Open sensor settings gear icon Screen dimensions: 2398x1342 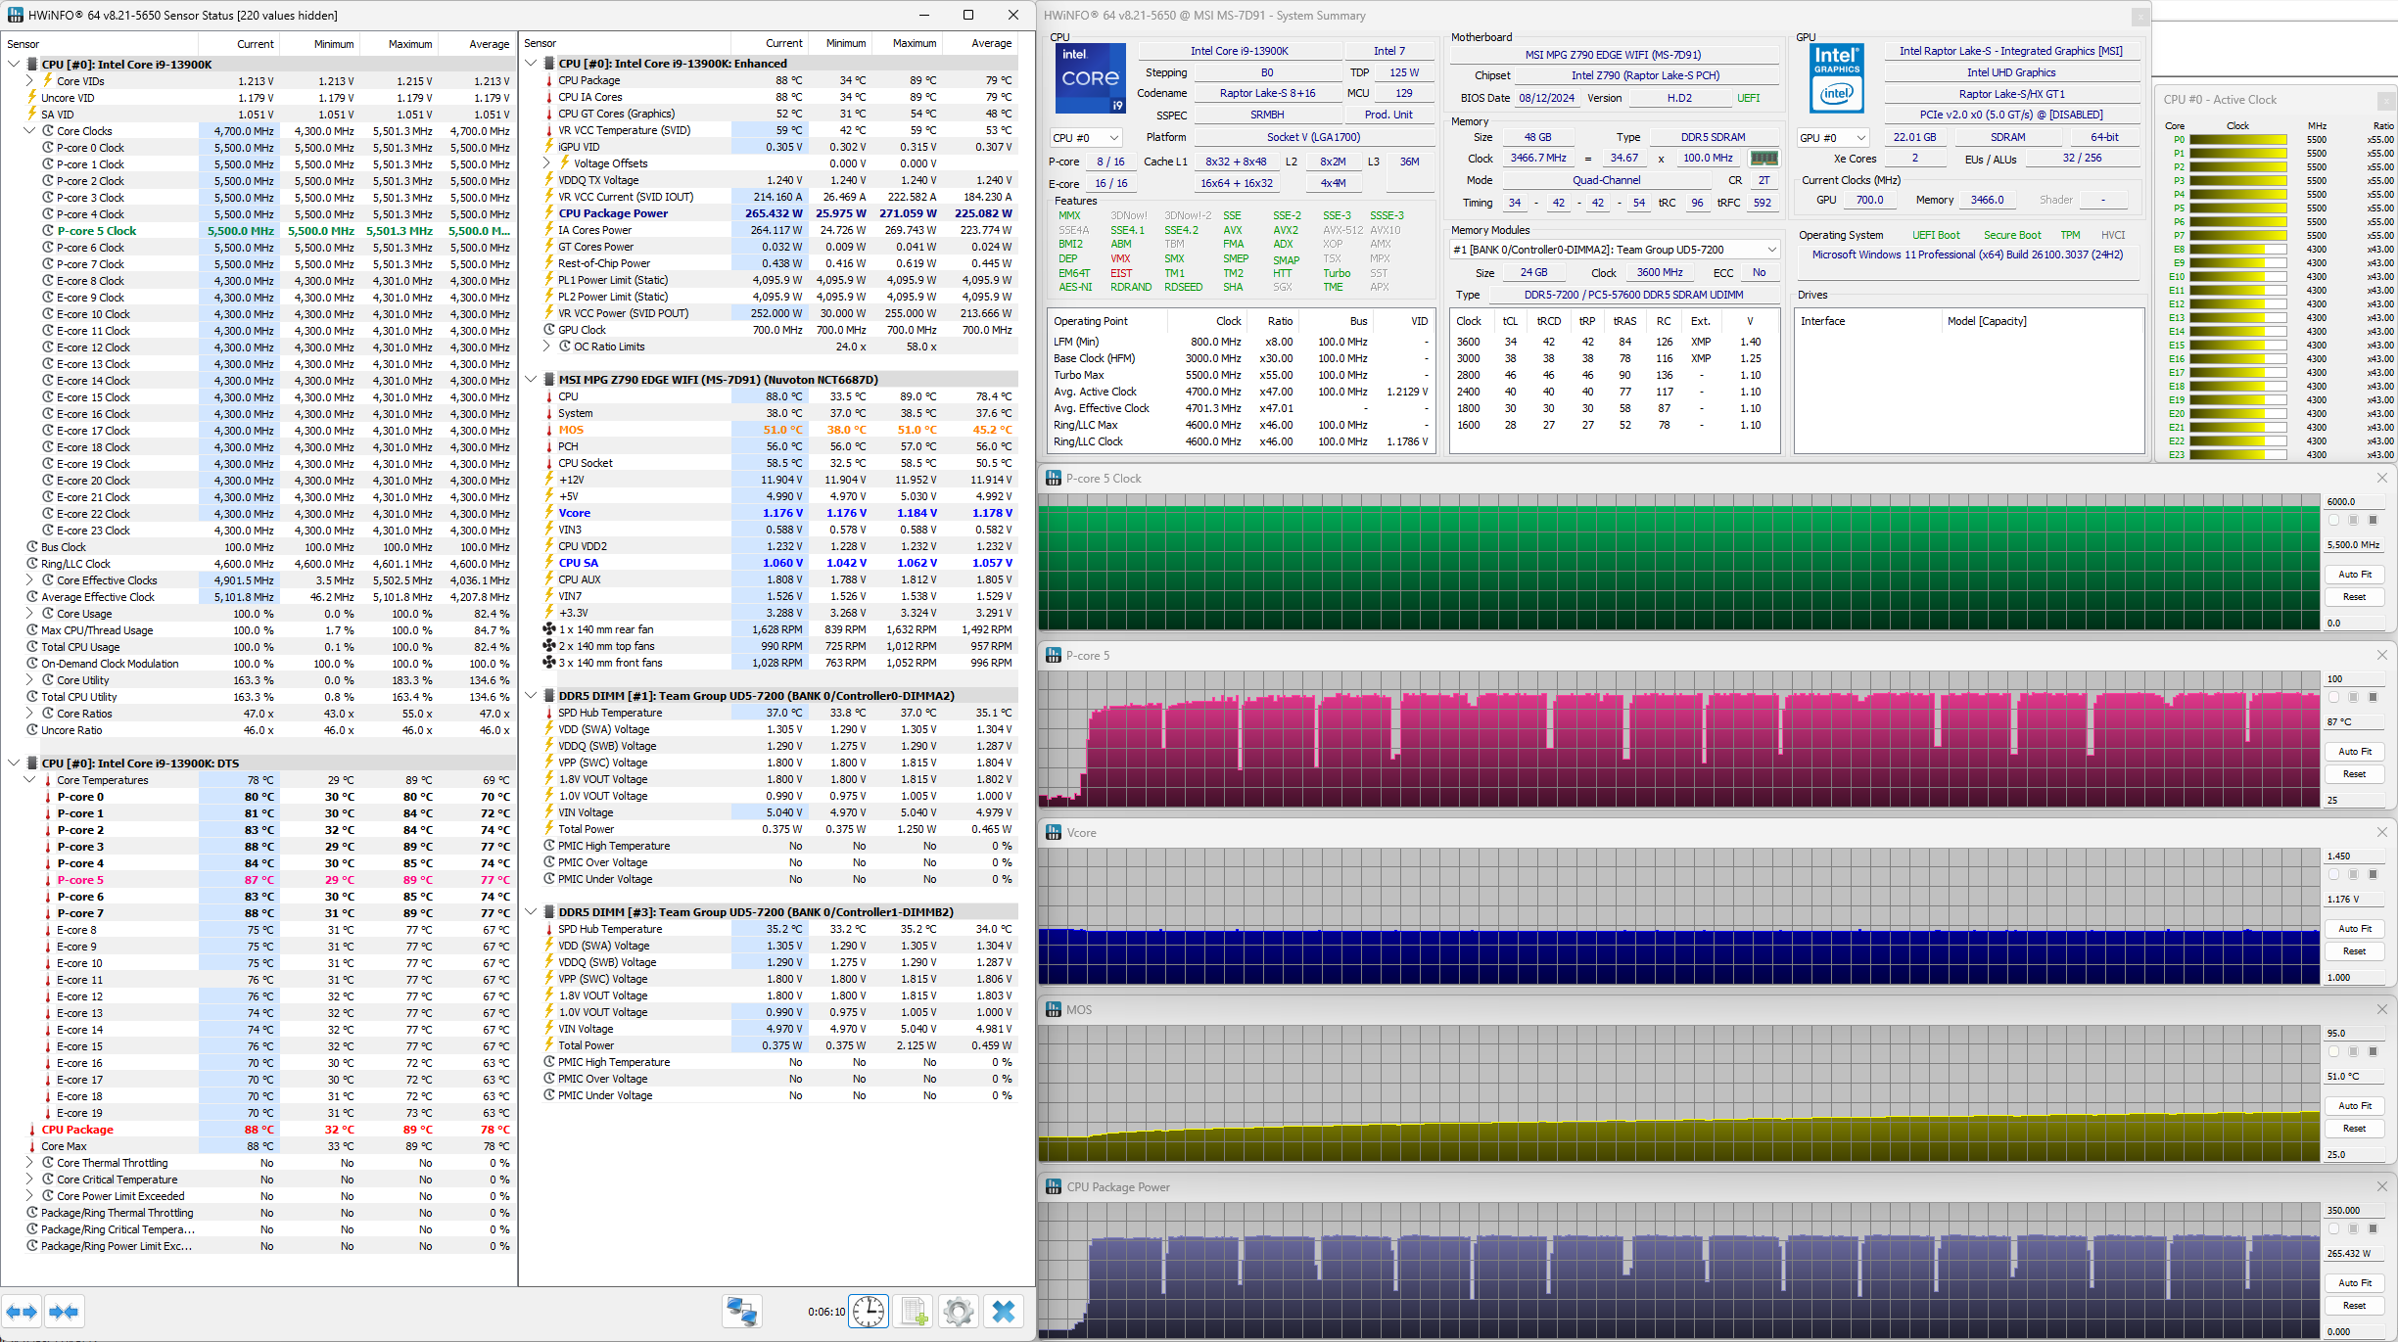coord(959,1312)
